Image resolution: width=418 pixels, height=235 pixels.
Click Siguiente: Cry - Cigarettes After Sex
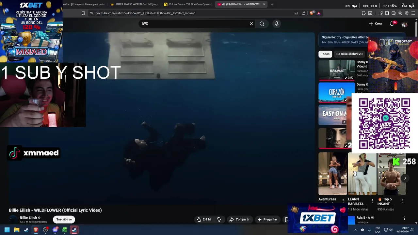point(345,37)
